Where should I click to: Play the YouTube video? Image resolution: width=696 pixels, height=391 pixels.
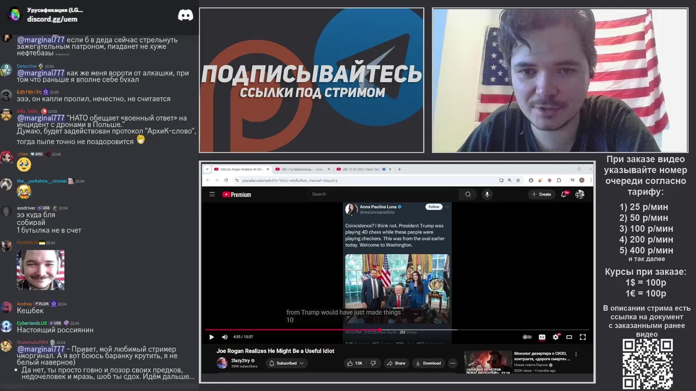click(212, 337)
